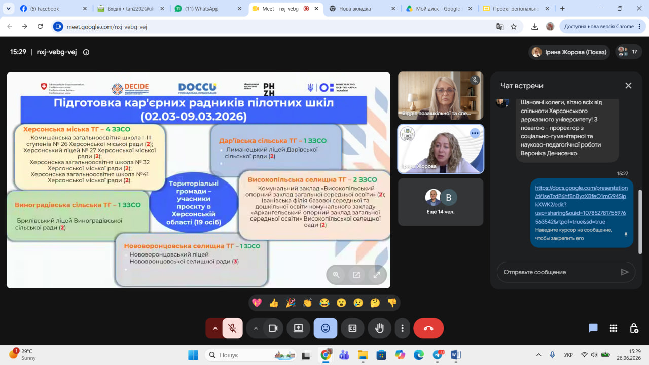649x365 pixels.
Task: Show hidden system tray icons chevron
Action: pos(538,355)
